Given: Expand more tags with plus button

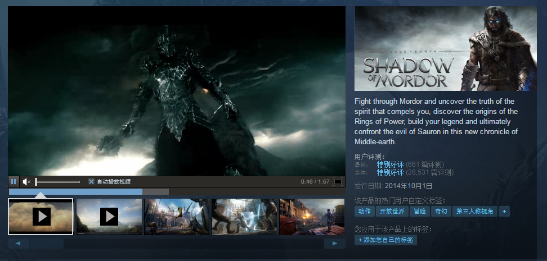Looking at the screenshot, I should (504, 211).
